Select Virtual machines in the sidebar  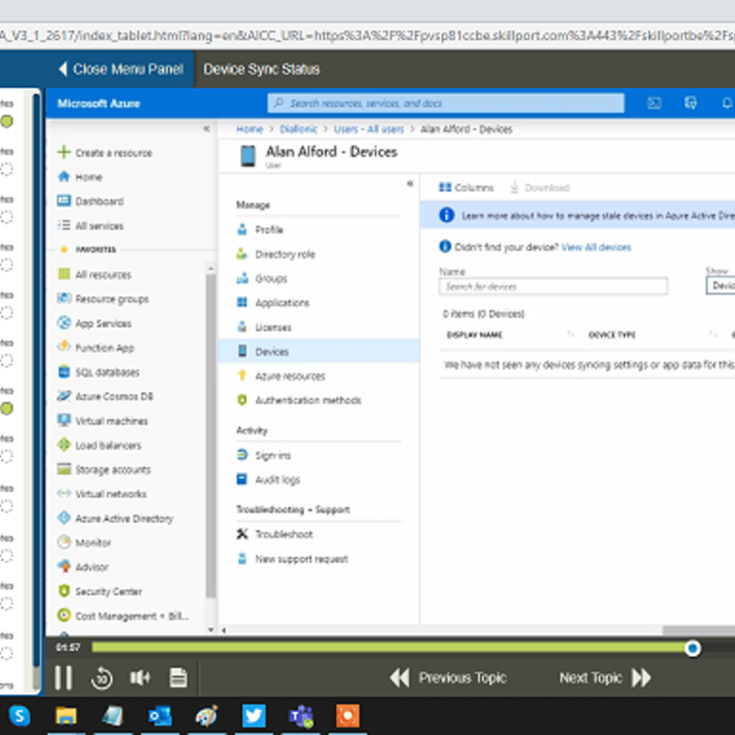103,421
